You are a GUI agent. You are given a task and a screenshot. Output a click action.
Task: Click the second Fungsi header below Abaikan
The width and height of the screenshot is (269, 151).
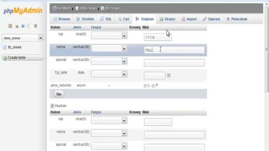coord(96,112)
